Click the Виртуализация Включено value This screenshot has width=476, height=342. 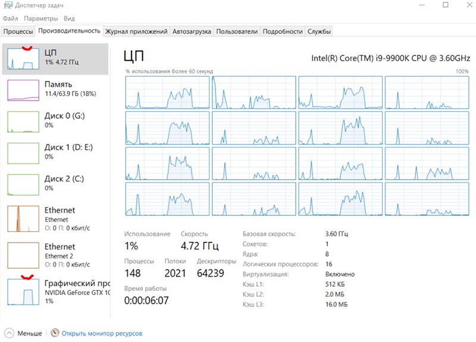[x=340, y=274]
